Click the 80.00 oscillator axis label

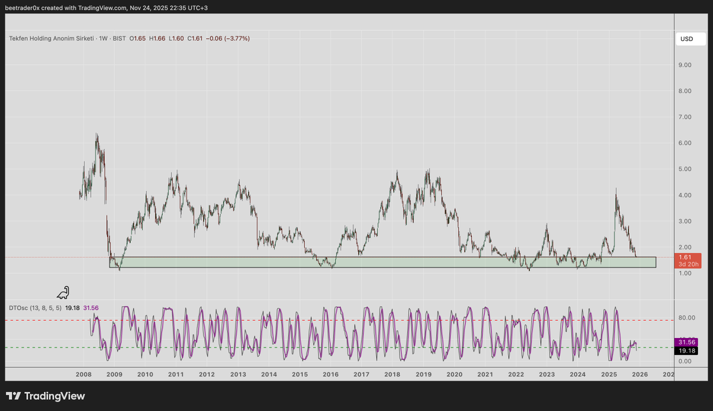click(687, 317)
